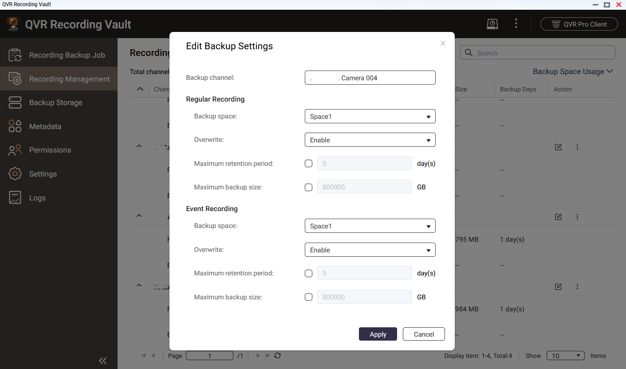The width and height of the screenshot is (626, 369).
Task: Click the Page number field
Action: pyautogui.click(x=209, y=356)
